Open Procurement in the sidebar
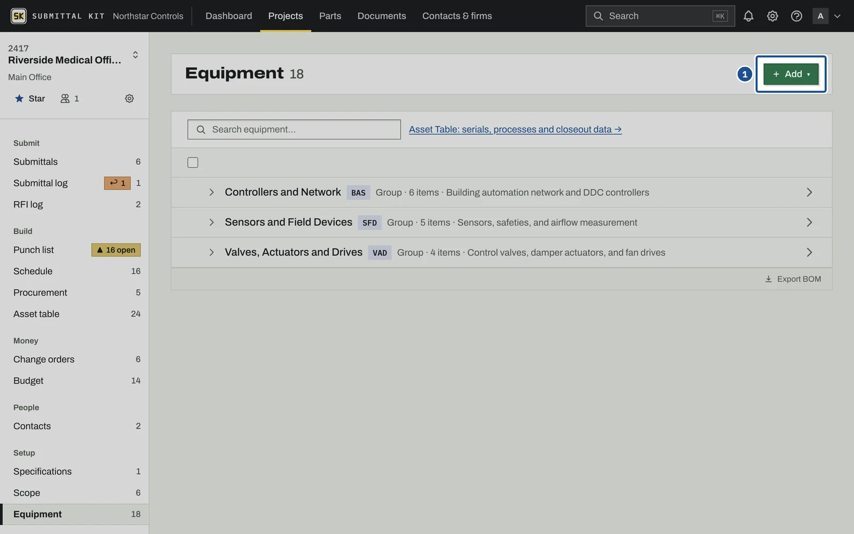 tap(74, 293)
